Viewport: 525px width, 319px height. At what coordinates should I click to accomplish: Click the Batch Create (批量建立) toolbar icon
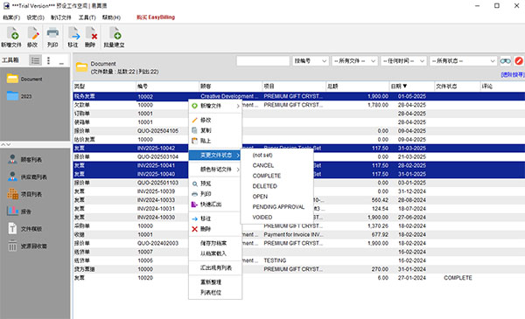[114, 37]
